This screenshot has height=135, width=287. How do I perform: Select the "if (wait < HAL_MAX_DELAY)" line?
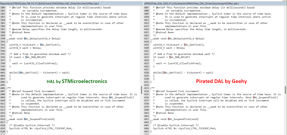28,57
